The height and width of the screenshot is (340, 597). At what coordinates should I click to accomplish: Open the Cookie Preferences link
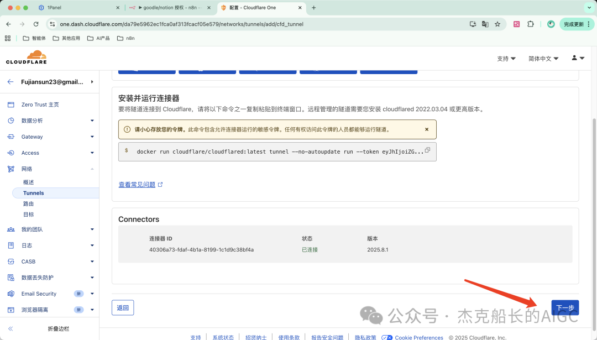(x=419, y=337)
